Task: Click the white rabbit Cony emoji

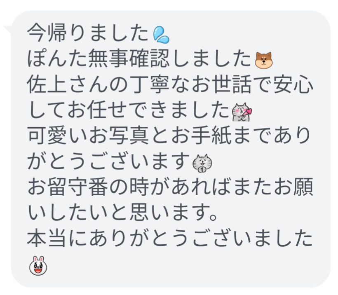Action: pyautogui.click(x=38, y=265)
